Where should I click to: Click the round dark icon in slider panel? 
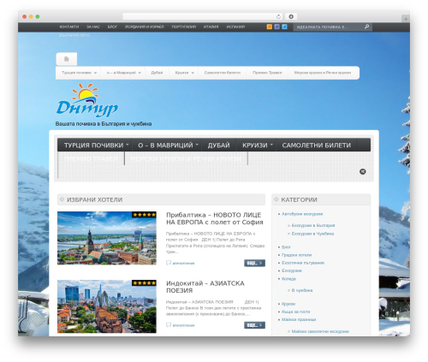(363, 171)
